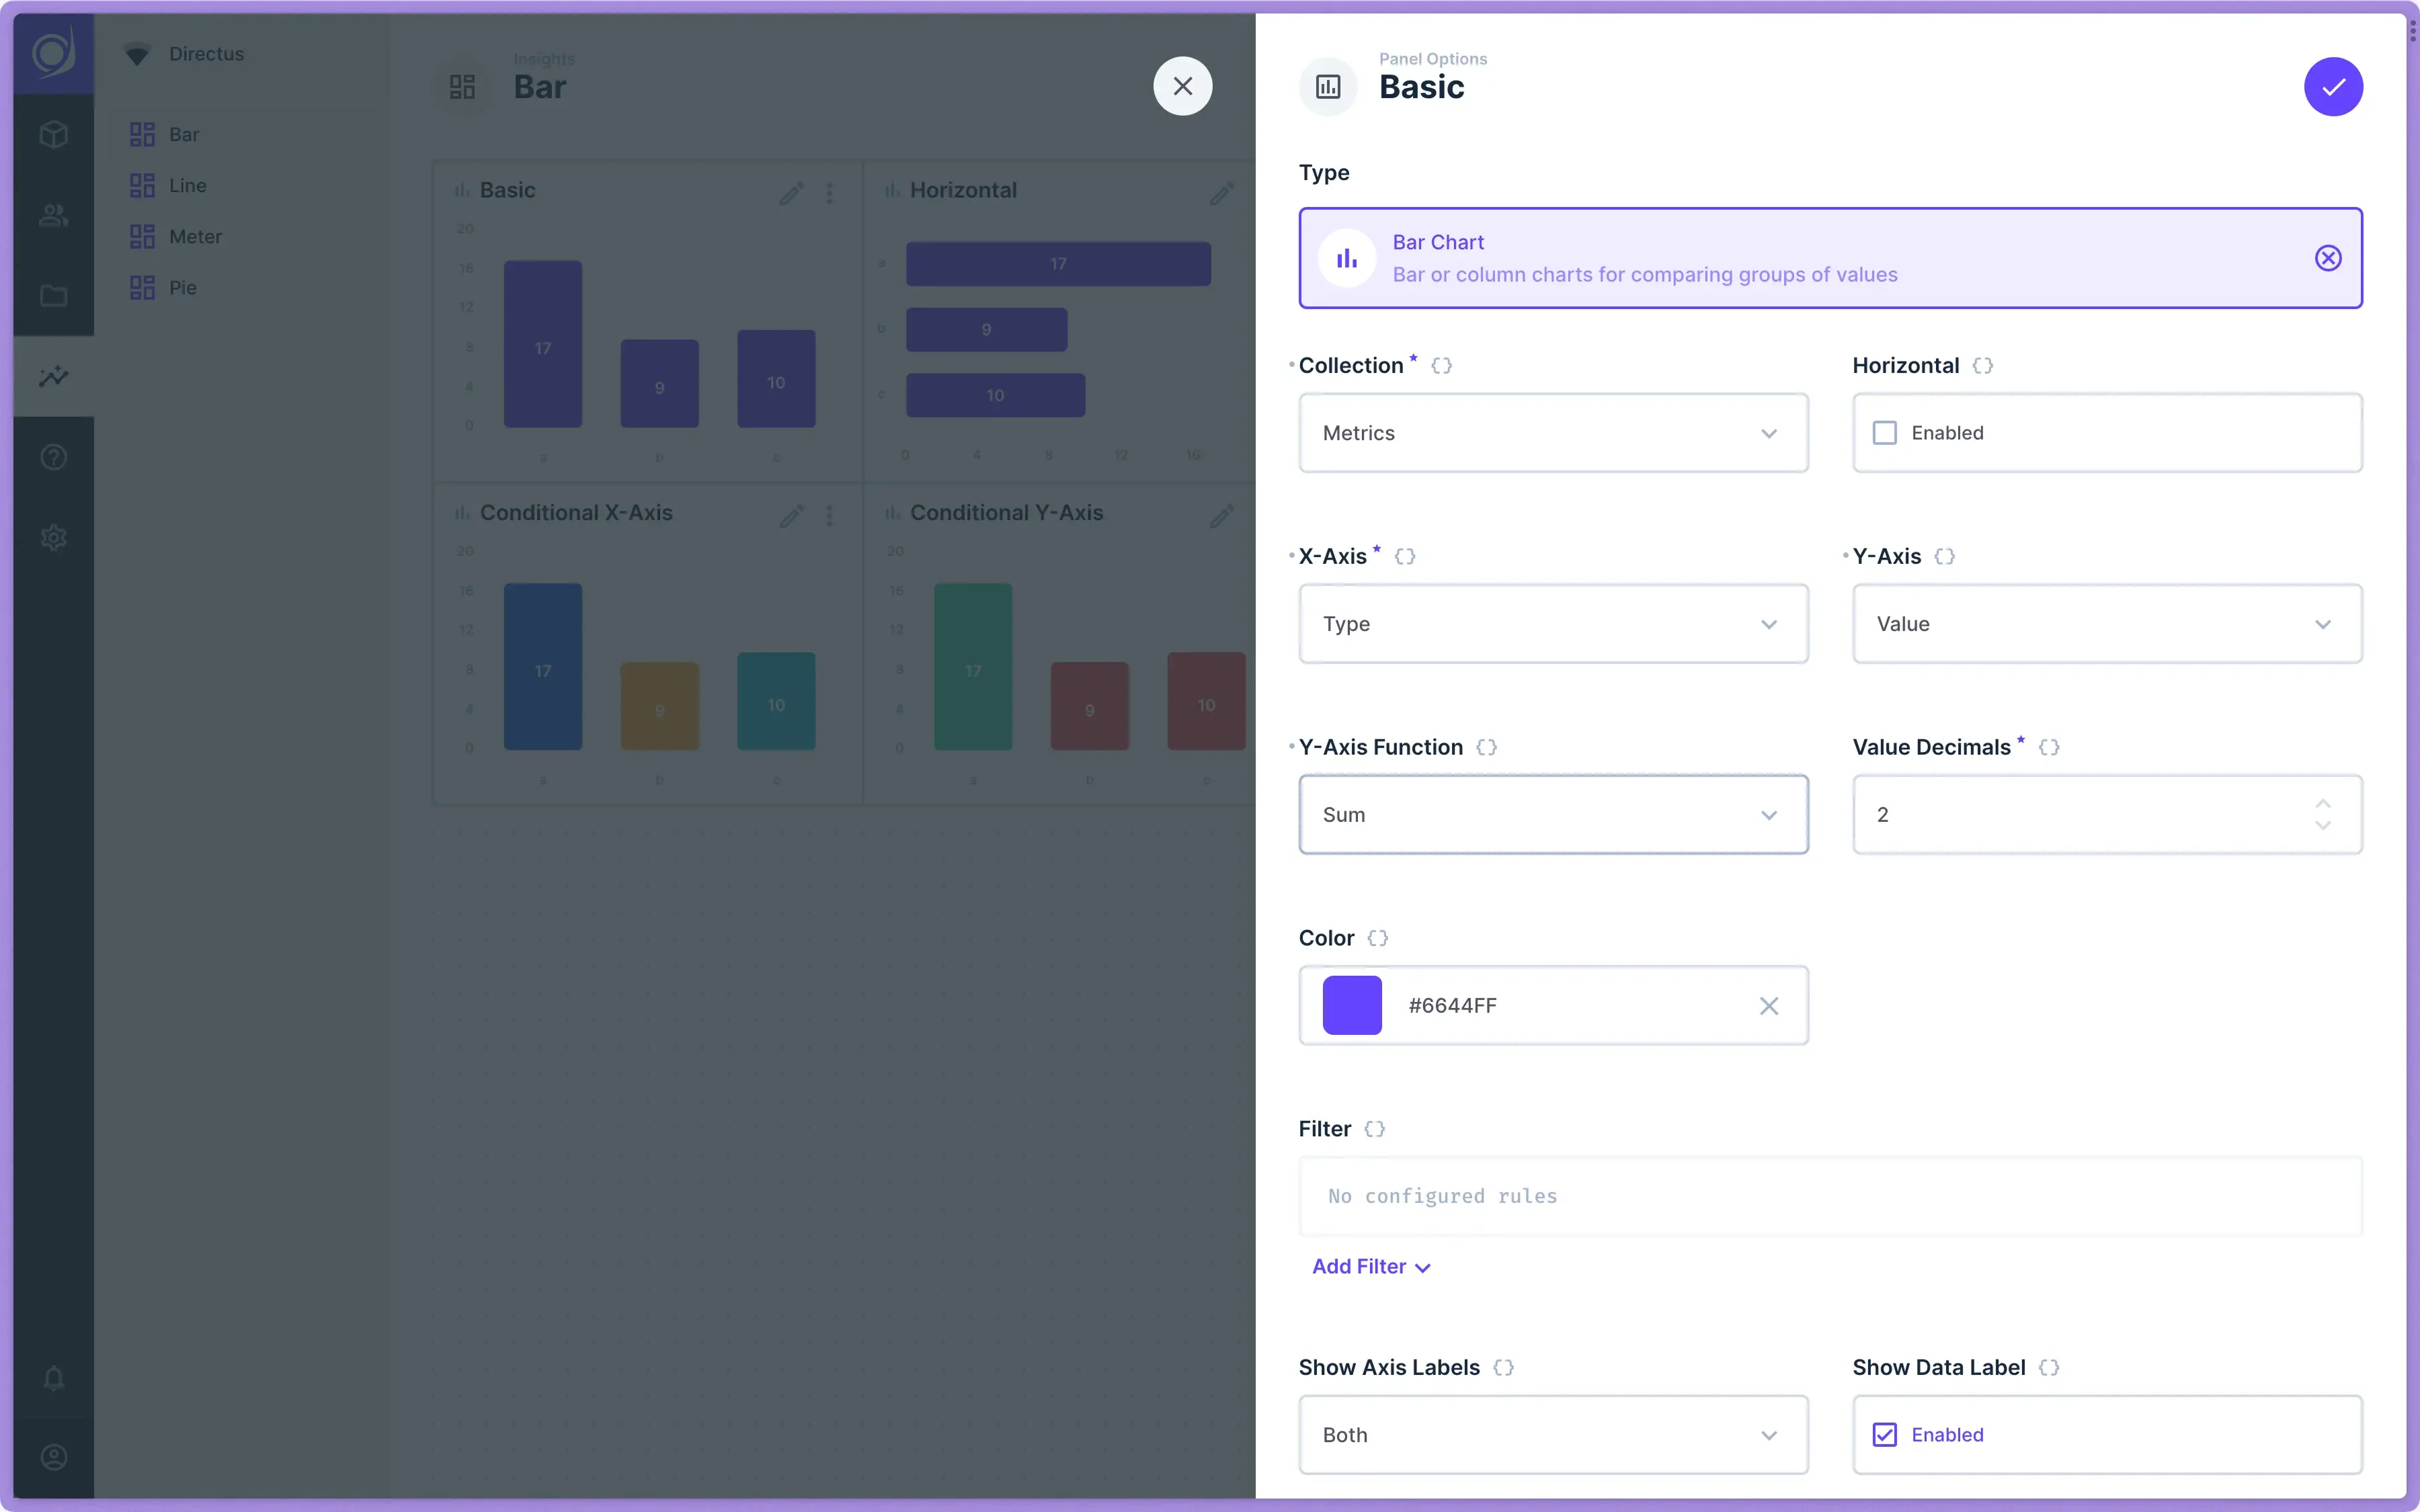Open the Y-Axis dropdown showing Value
Viewport: 2420px width, 1512px height.
point(2107,624)
